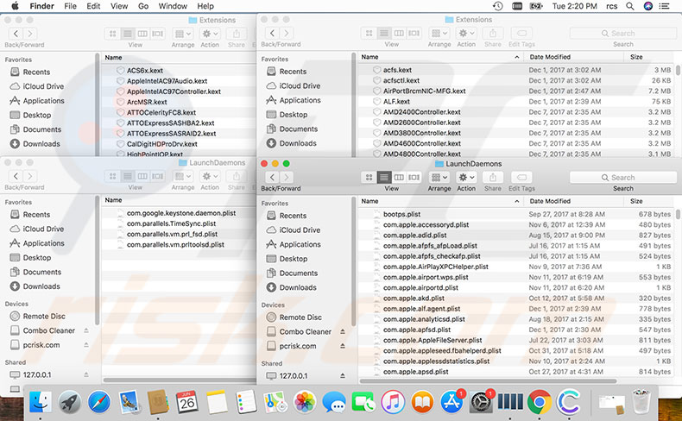Open the Edit menu

click(x=93, y=6)
